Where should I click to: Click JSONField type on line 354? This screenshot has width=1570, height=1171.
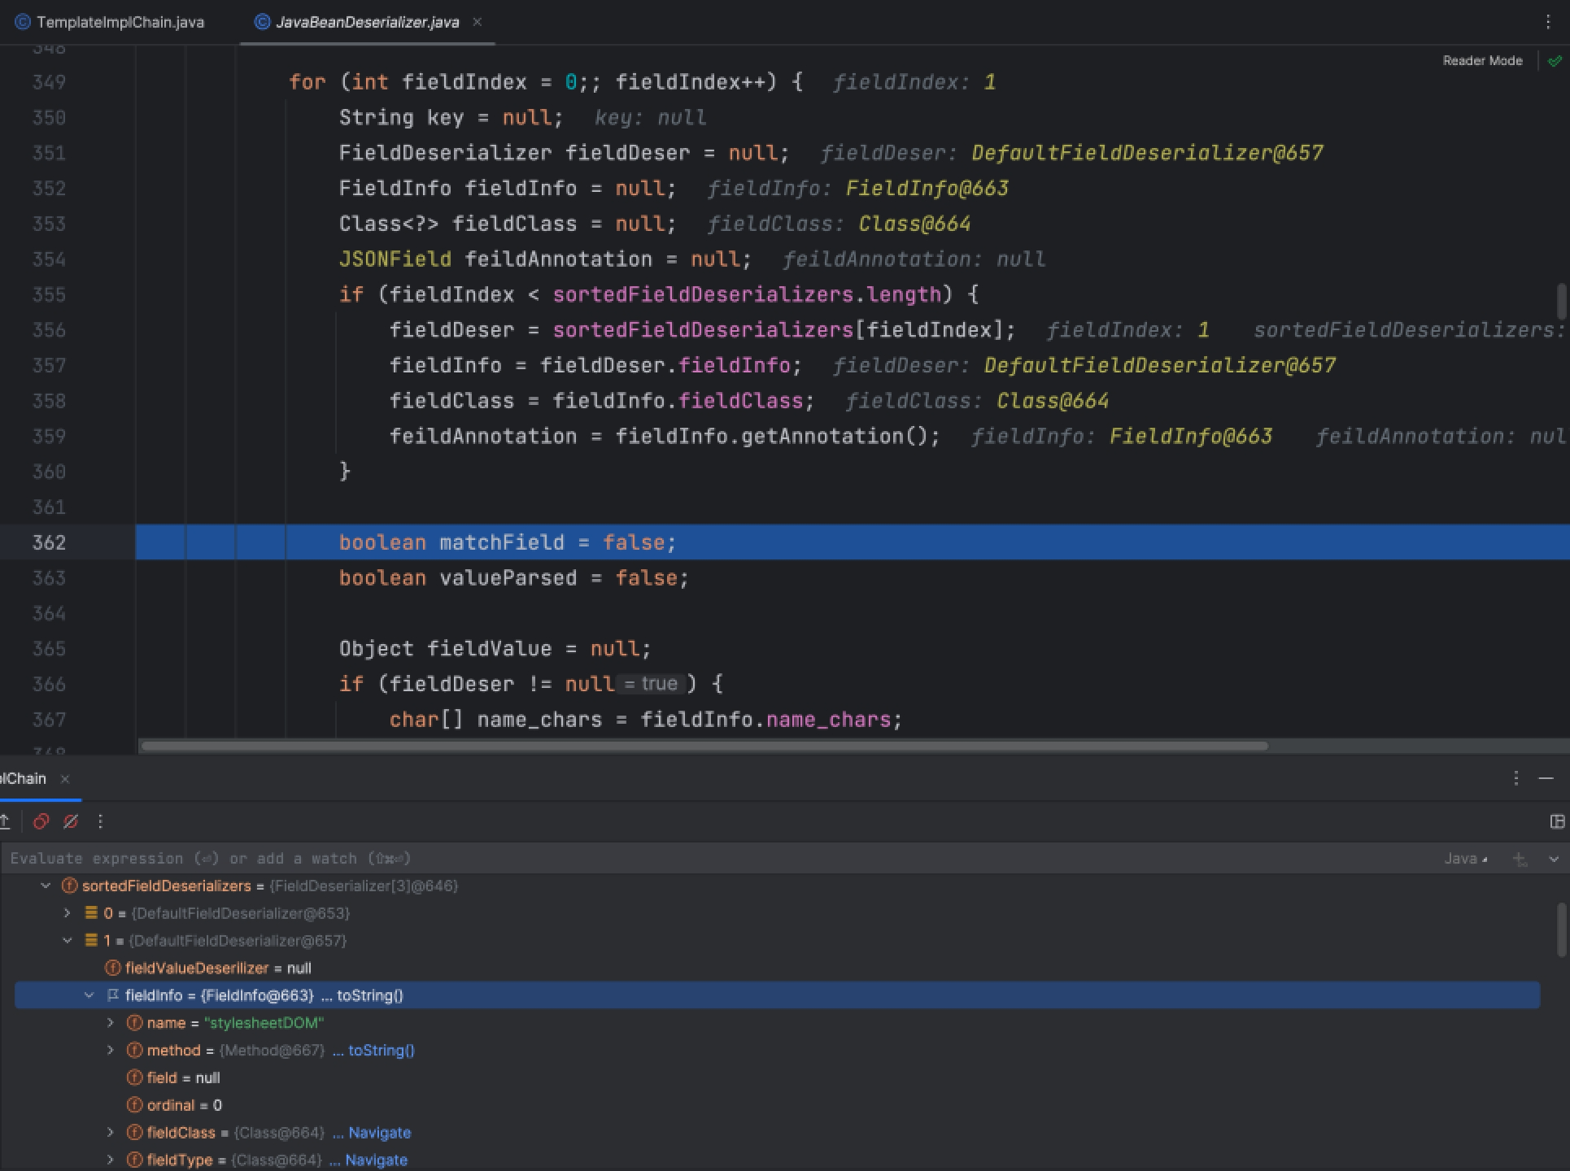[395, 259]
